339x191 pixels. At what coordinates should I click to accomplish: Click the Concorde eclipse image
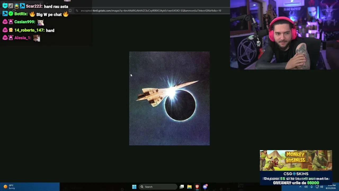point(169,98)
